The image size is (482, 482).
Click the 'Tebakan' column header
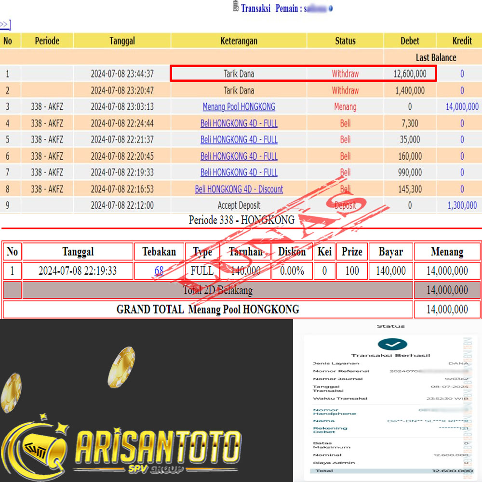tap(159, 252)
